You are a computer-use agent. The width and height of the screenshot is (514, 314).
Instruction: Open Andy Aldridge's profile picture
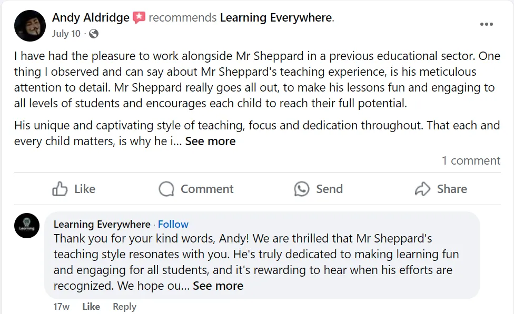[x=29, y=25]
